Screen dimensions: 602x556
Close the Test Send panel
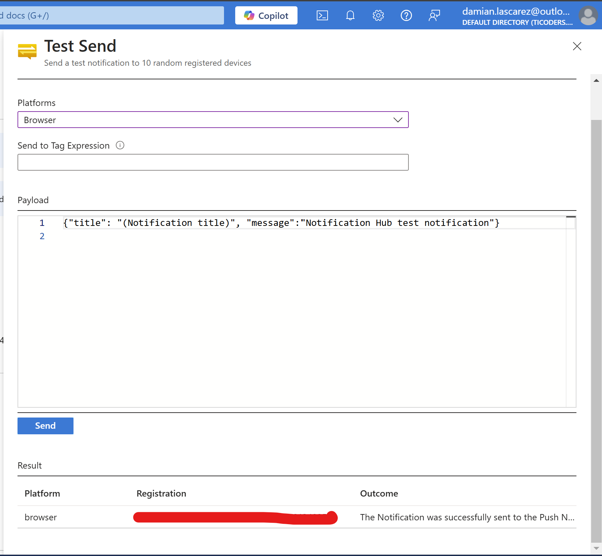577,46
